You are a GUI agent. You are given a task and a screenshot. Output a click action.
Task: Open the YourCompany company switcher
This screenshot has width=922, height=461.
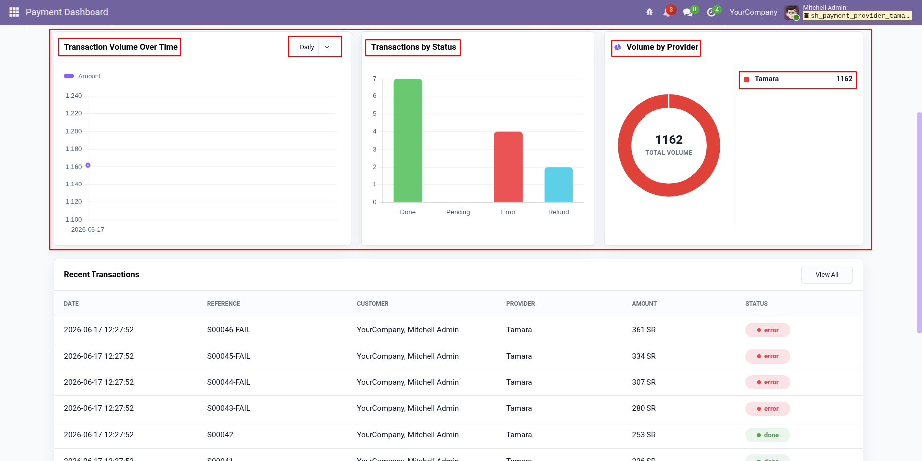pyautogui.click(x=753, y=12)
